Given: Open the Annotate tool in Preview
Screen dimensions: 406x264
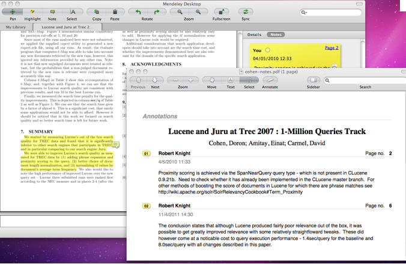Looking at the screenshot, I should tap(270, 80).
